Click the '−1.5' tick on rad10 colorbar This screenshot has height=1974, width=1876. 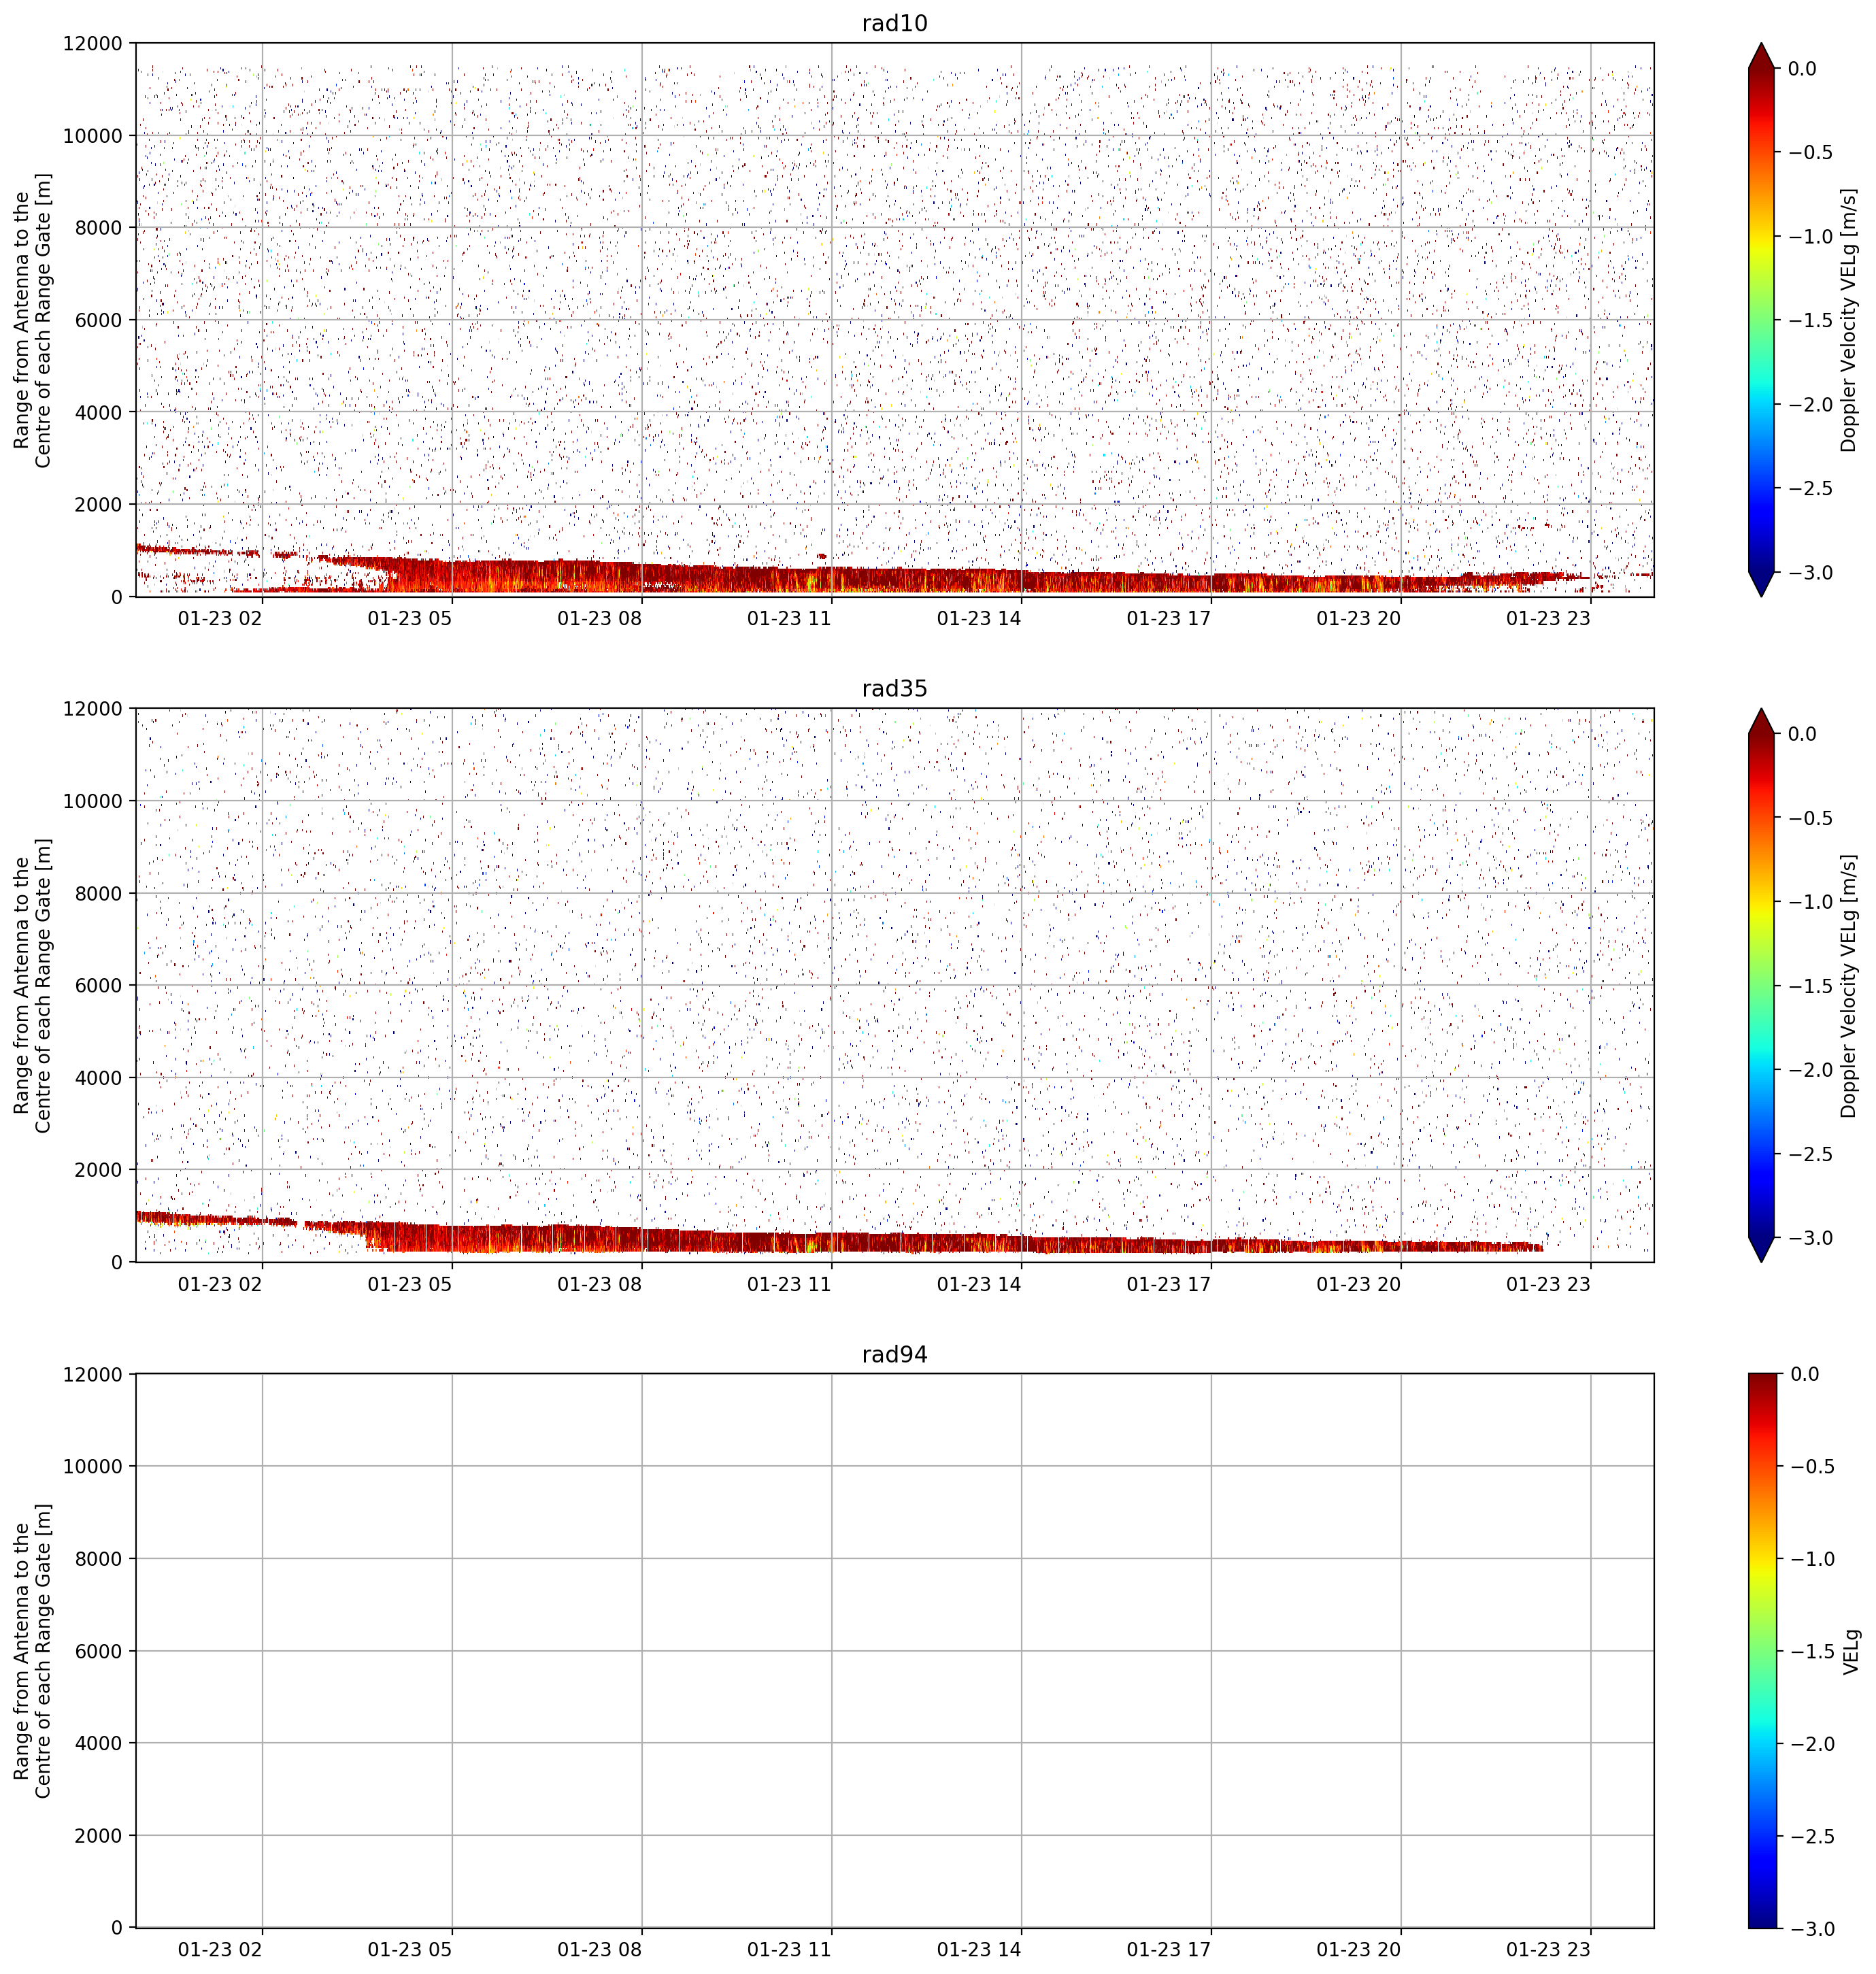tap(1810, 320)
